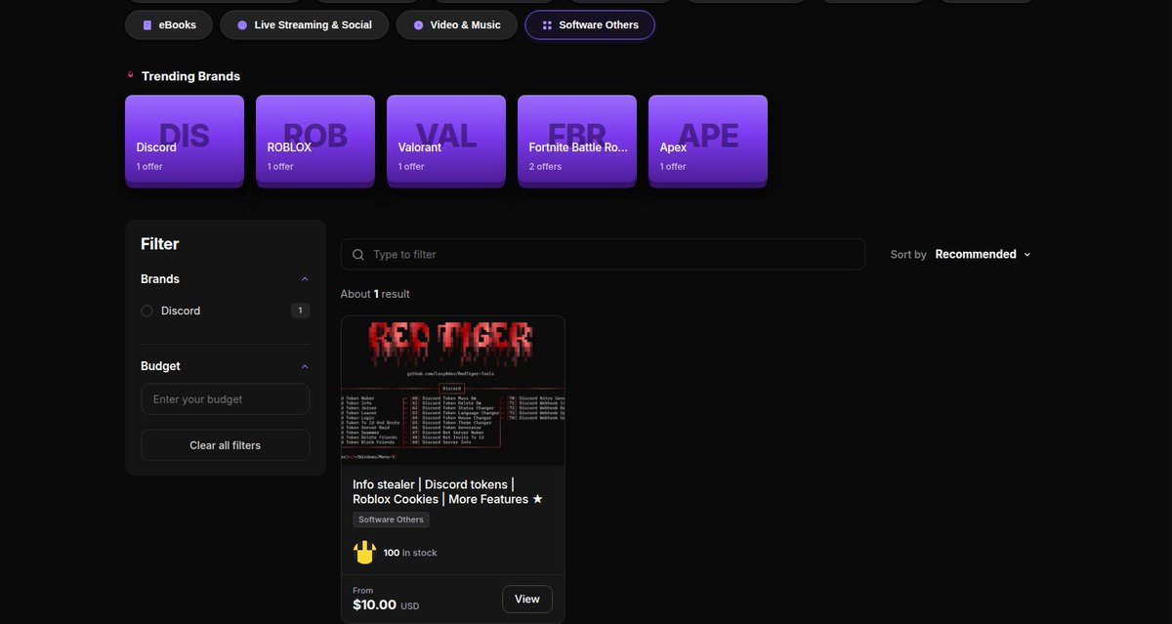Open the Sort by Recommended dropdown
Image resolution: width=1172 pixels, height=624 pixels.
pos(983,254)
